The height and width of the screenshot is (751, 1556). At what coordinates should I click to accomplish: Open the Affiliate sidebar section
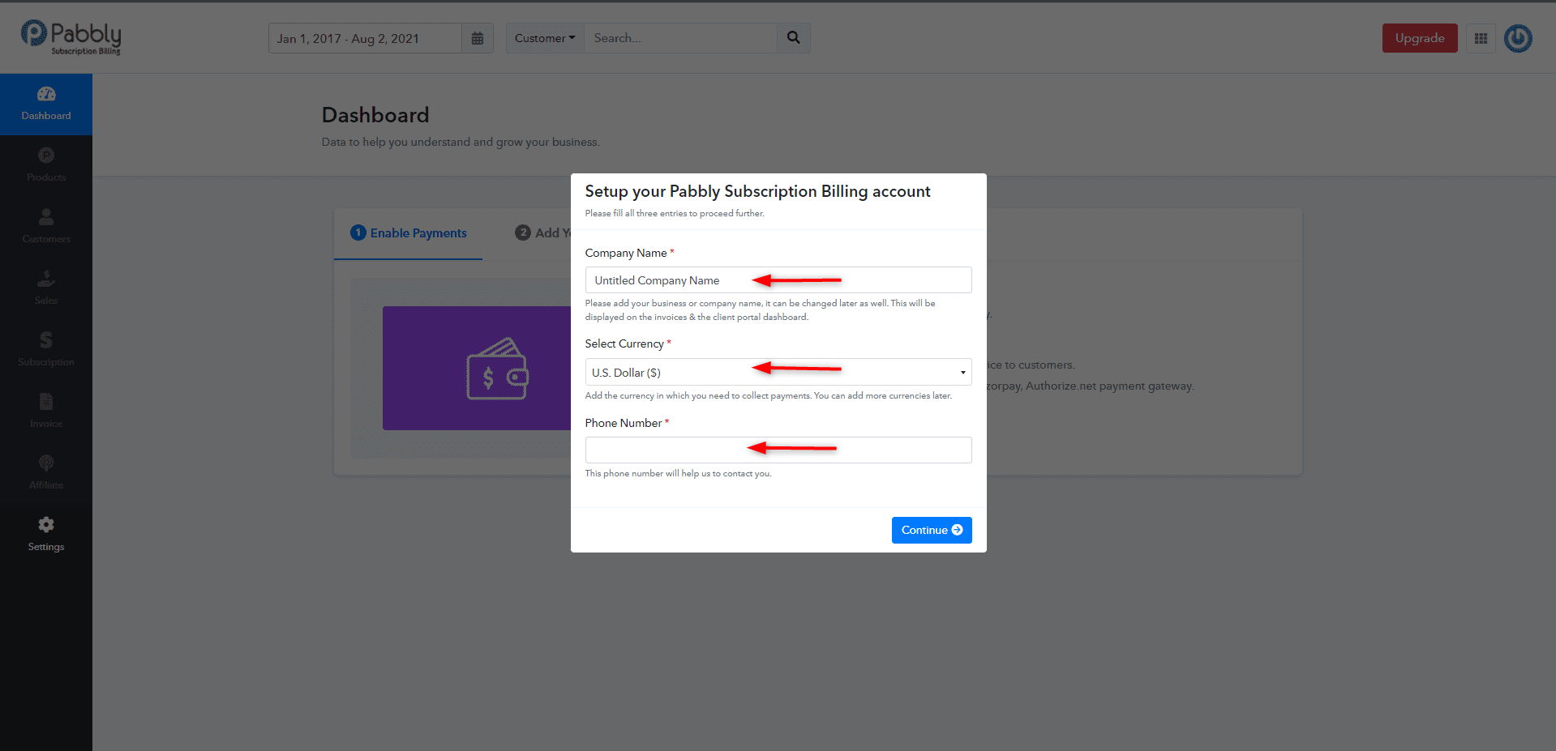pos(46,474)
